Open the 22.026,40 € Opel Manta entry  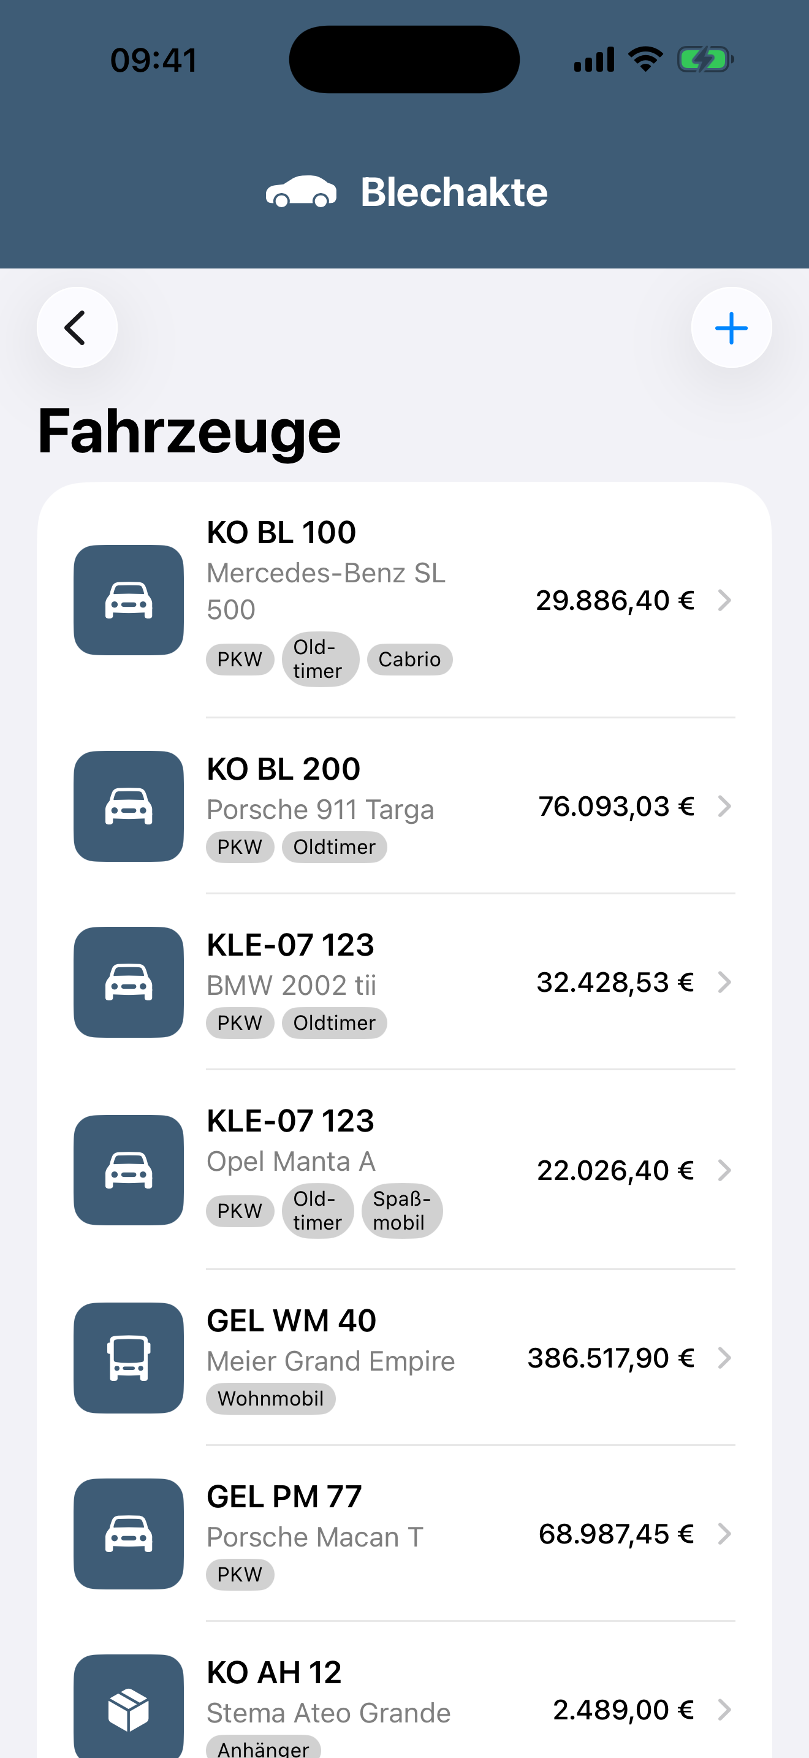(x=404, y=1170)
